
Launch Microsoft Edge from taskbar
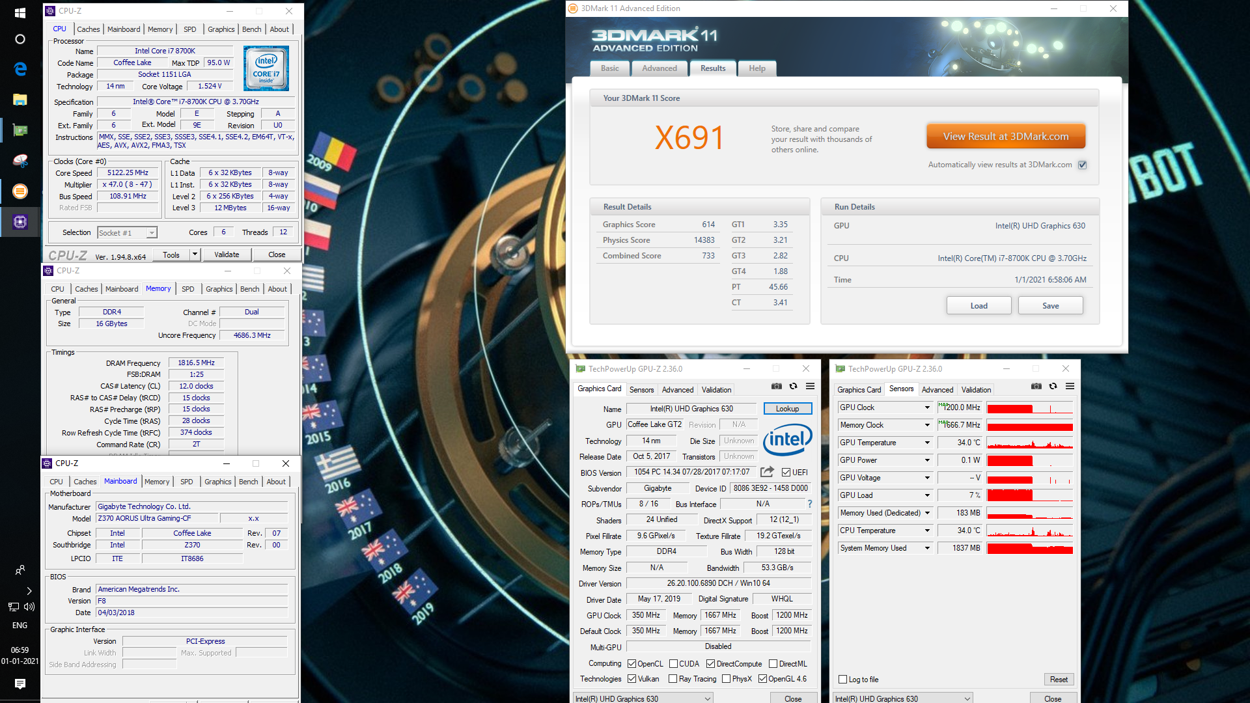[20, 69]
